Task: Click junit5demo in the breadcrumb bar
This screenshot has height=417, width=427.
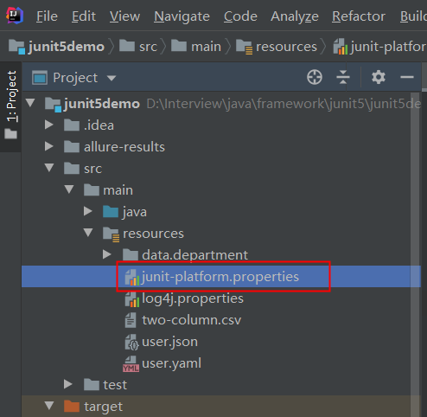Action: click(56, 47)
